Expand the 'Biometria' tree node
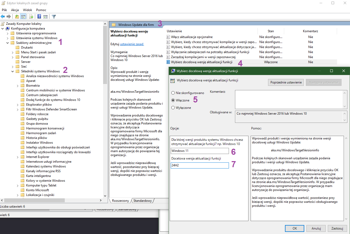 pyautogui.click(x=17, y=86)
